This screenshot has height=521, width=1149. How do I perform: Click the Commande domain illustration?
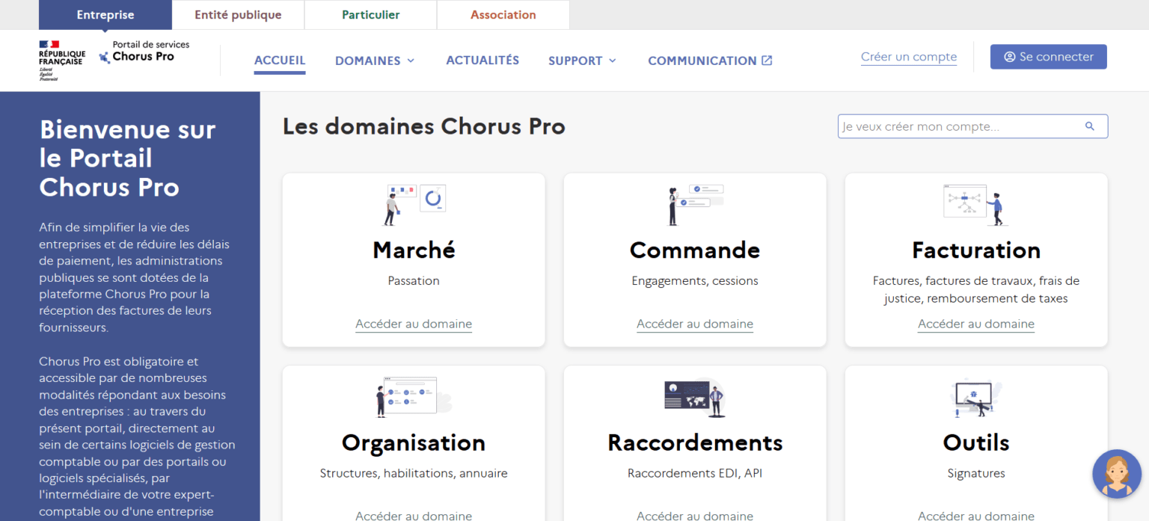695,204
